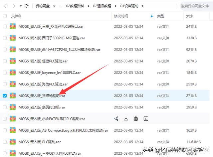Click the rar icon of 扫描枪驱动.rar
This screenshot has width=213, height=157.
(13, 95)
